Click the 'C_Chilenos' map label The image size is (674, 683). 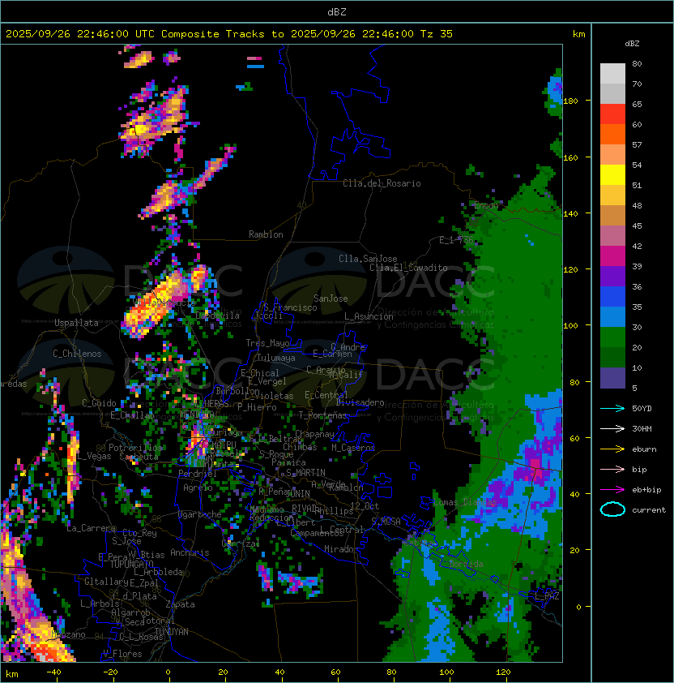pyautogui.click(x=77, y=354)
